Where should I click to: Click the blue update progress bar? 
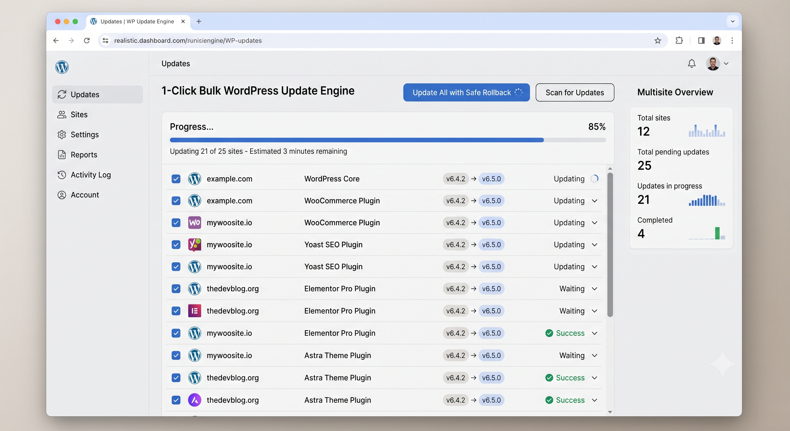tap(357, 140)
